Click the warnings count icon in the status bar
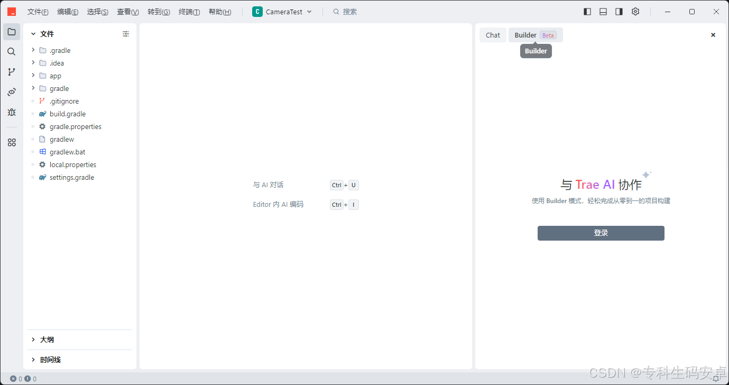This screenshot has height=385, width=729. click(27, 379)
